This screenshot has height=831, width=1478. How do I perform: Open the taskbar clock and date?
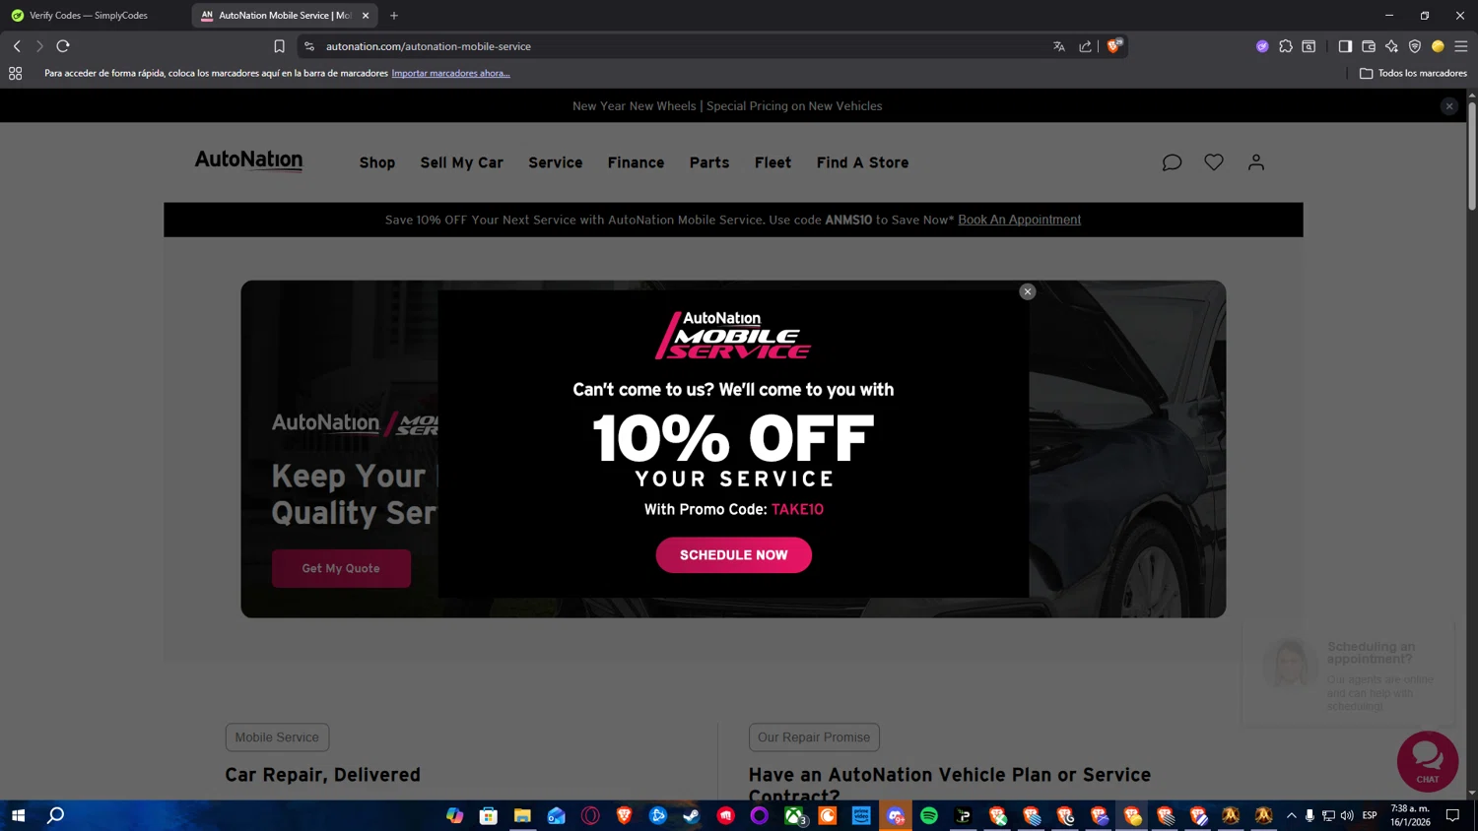pyautogui.click(x=1410, y=815)
